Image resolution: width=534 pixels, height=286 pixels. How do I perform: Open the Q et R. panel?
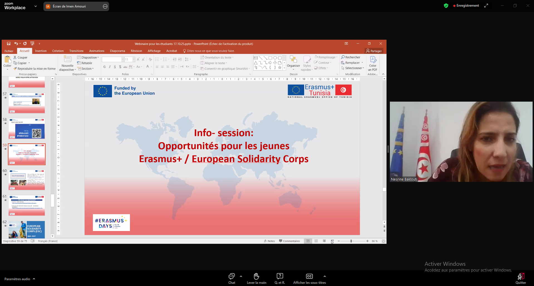click(280, 278)
